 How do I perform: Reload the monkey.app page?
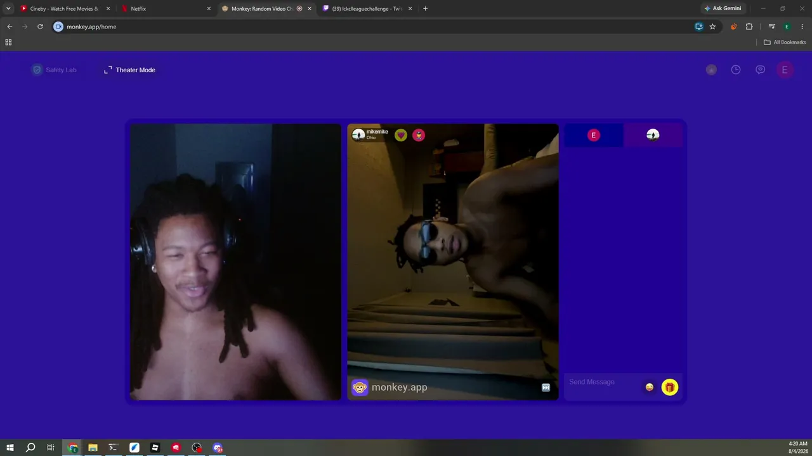pos(40,27)
